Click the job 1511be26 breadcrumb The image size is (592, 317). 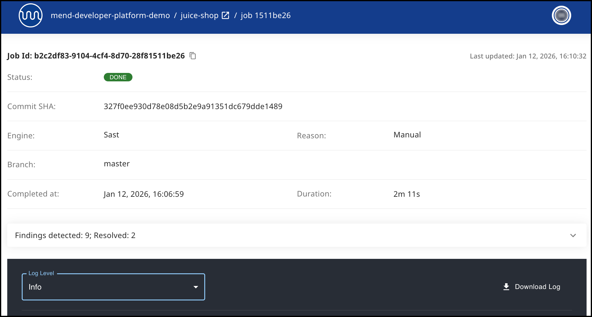tap(266, 15)
